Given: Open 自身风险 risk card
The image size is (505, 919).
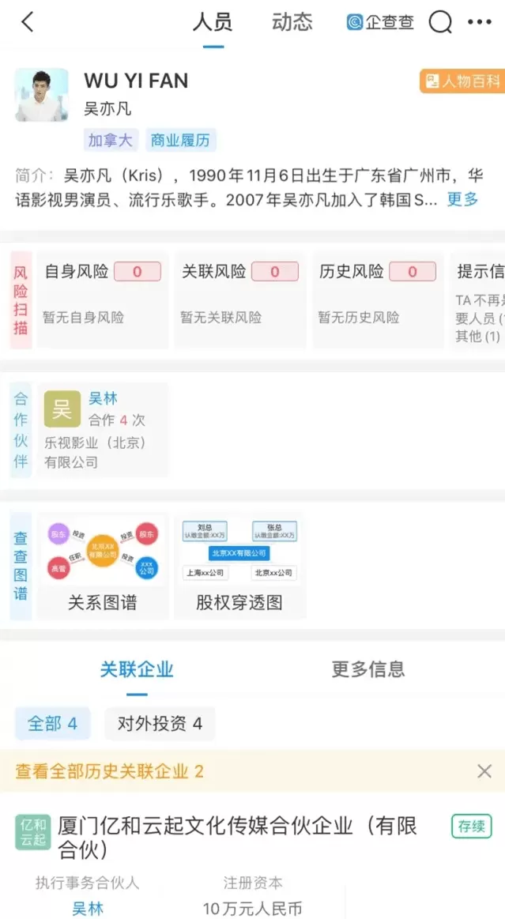Looking at the screenshot, I should [x=103, y=299].
